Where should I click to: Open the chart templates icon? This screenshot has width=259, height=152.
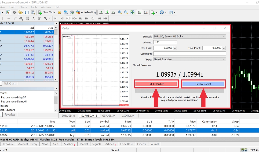[171, 12]
